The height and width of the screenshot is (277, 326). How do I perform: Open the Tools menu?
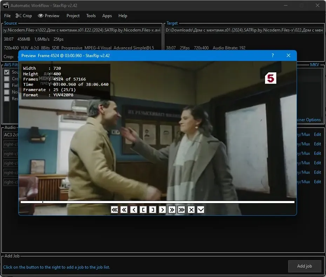tap(91, 16)
